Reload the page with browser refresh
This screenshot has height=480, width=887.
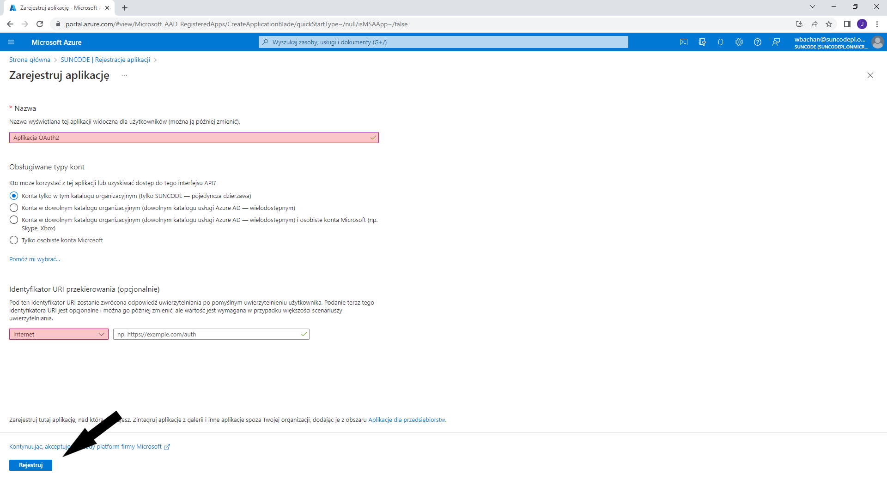point(40,24)
